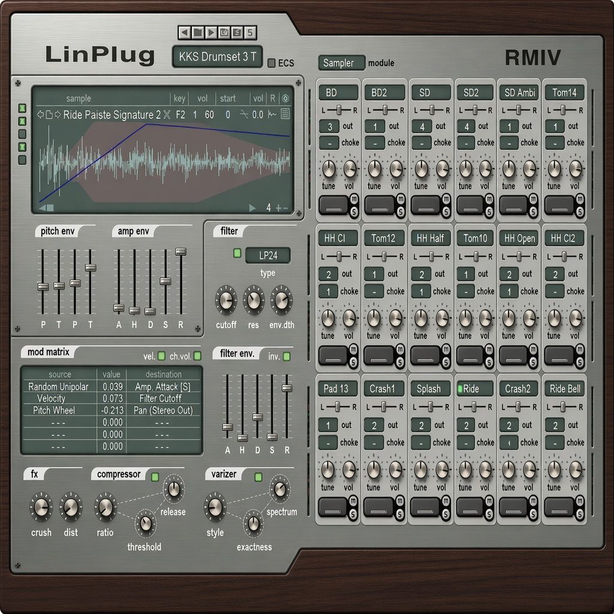This screenshot has width=614, height=614.
Task: Go to the next preset using the right arrow
Action: [x=211, y=32]
